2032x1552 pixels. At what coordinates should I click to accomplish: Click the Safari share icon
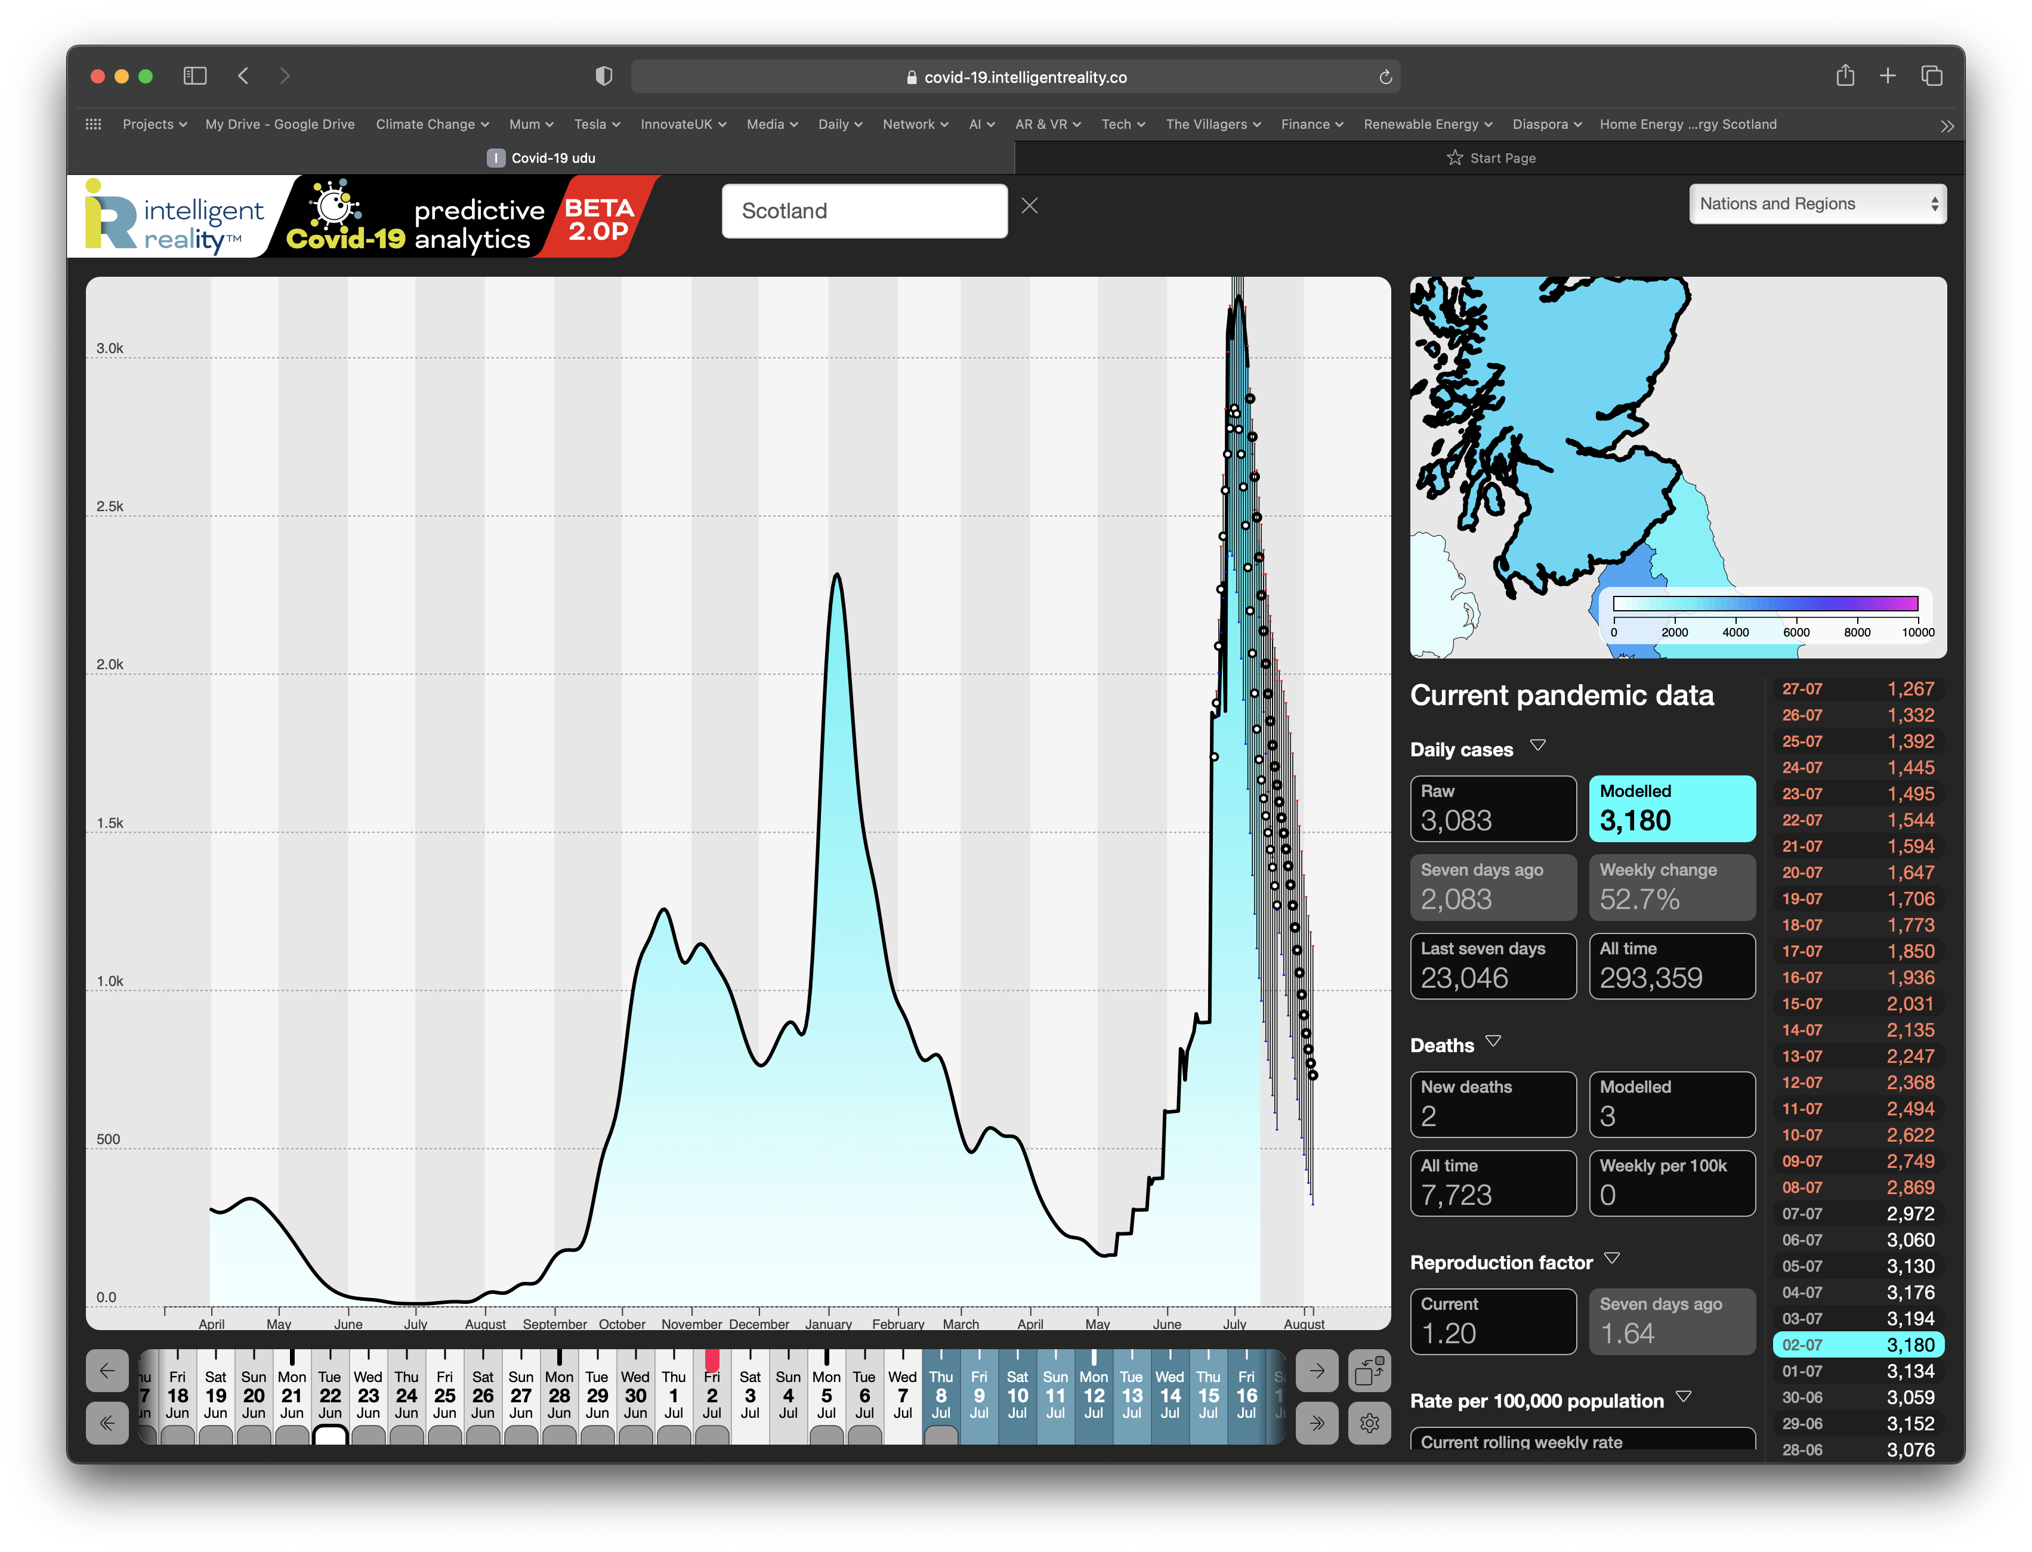point(1845,76)
